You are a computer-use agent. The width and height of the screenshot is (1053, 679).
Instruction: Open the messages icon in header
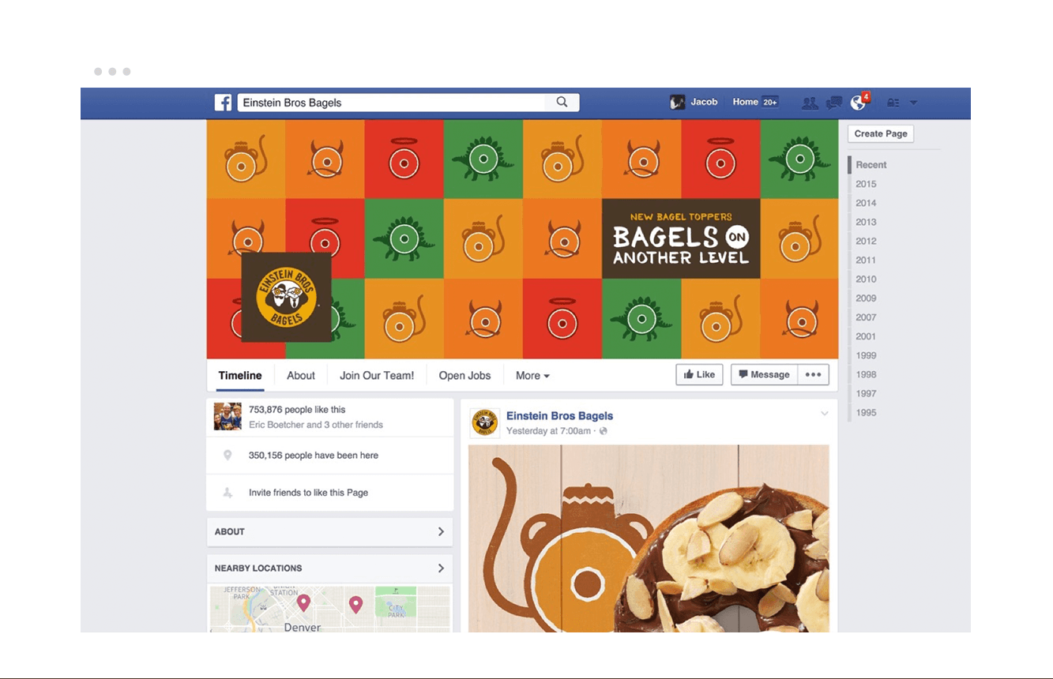834,103
